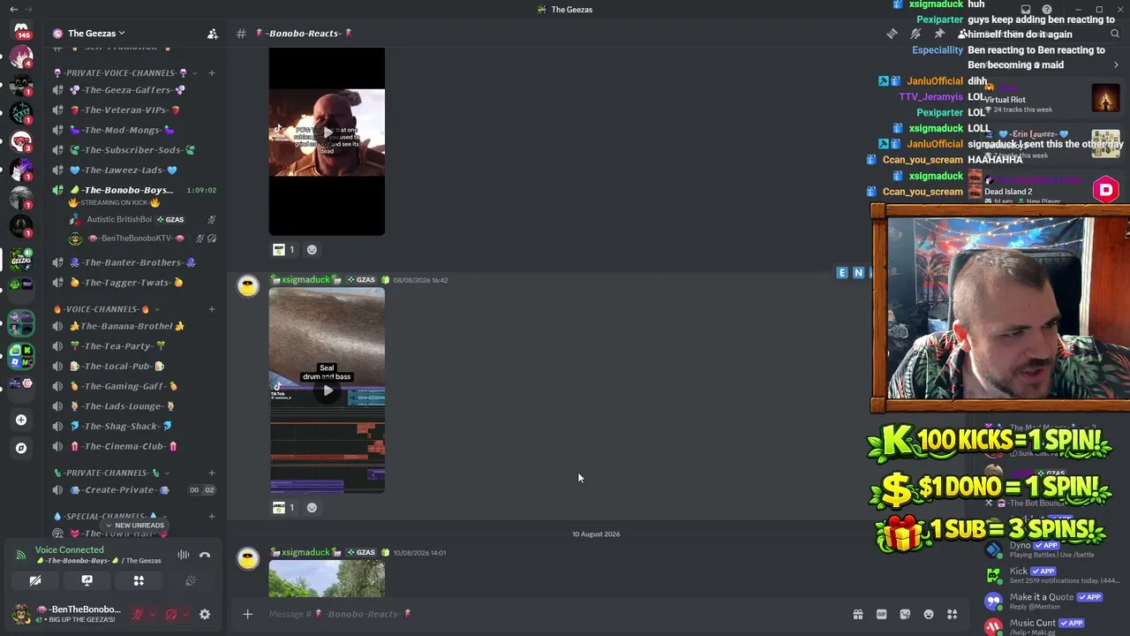Screen dimensions: 1130x636
Task: Open the Discord inbox icon
Action: click(x=1026, y=10)
